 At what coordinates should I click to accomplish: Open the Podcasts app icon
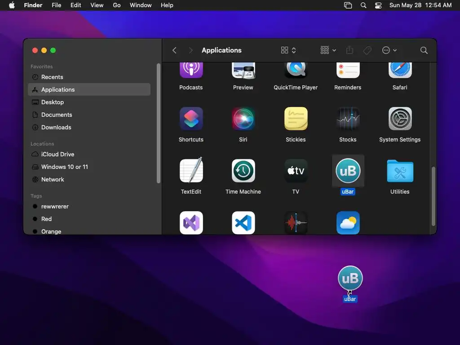click(191, 70)
